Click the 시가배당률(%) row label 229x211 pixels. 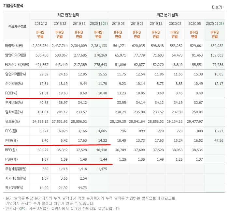[x=16, y=178]
